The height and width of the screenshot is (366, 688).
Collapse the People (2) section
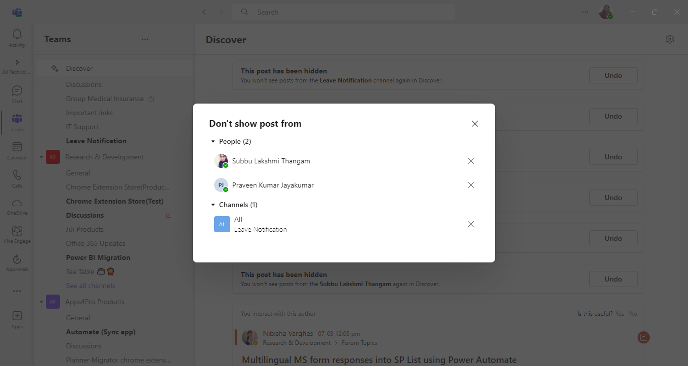[213, 142]
